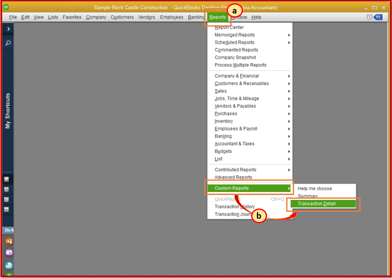This screenshot has height=278, width=392.
Task: Open the Edit menu
Action: point(25,17)
